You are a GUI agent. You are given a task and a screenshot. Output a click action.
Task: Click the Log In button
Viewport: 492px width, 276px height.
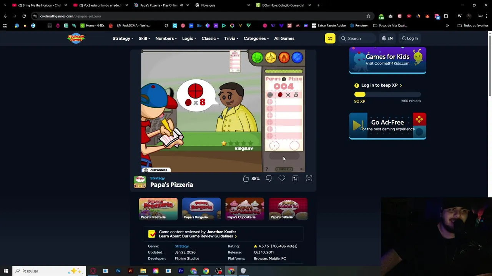410,38
